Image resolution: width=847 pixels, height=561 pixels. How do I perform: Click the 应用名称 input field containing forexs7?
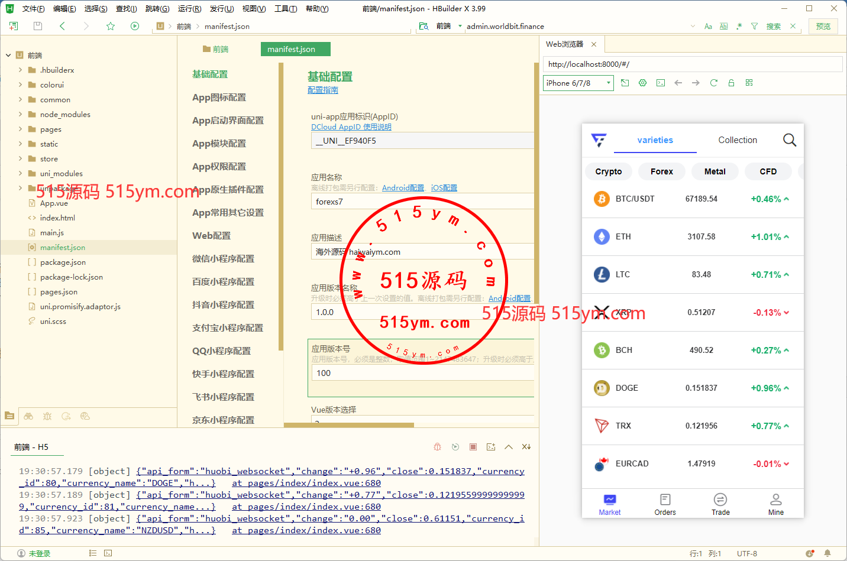pyautogui.click(x=422, y=202)
